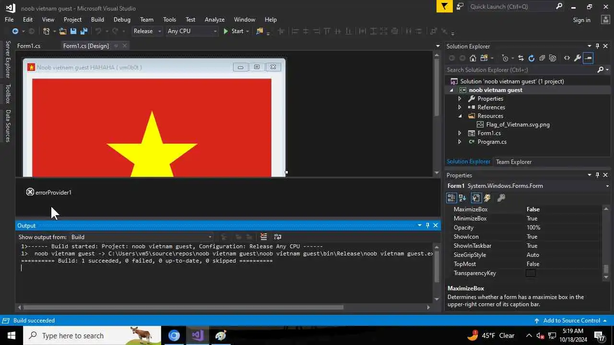Click Navigate Backward arrow in the toolbar
The height and width of the screenshot is (345, 614).
[15, 31]
